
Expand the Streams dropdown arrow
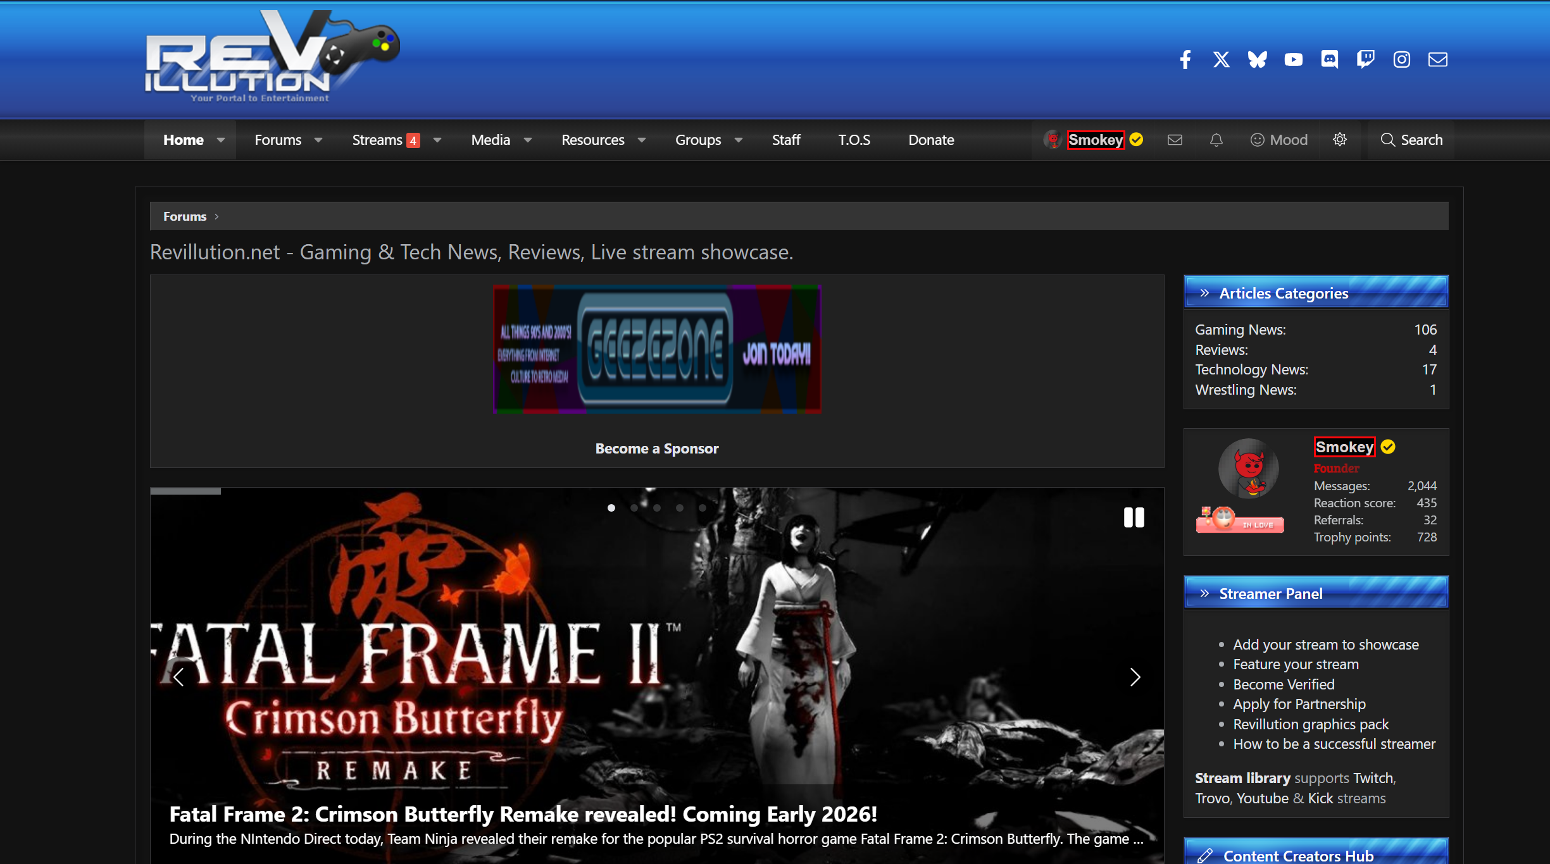pos(437,140)
